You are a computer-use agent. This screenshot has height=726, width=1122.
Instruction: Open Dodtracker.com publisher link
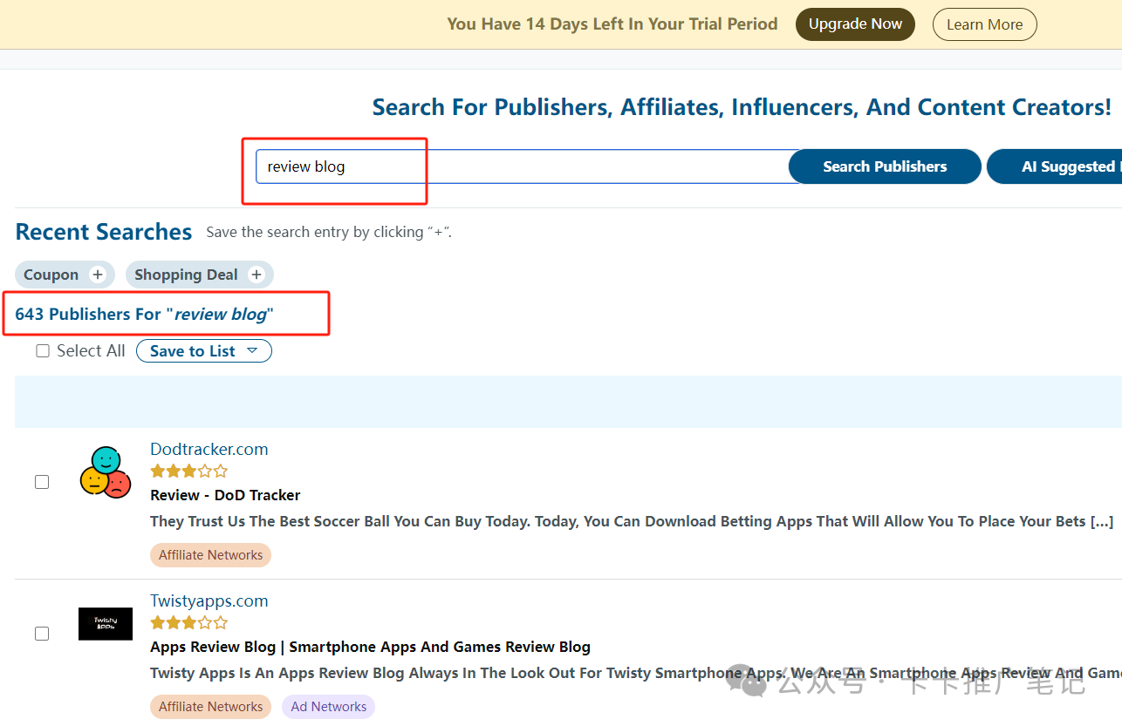pyautogui.click(x=209, y=450)
